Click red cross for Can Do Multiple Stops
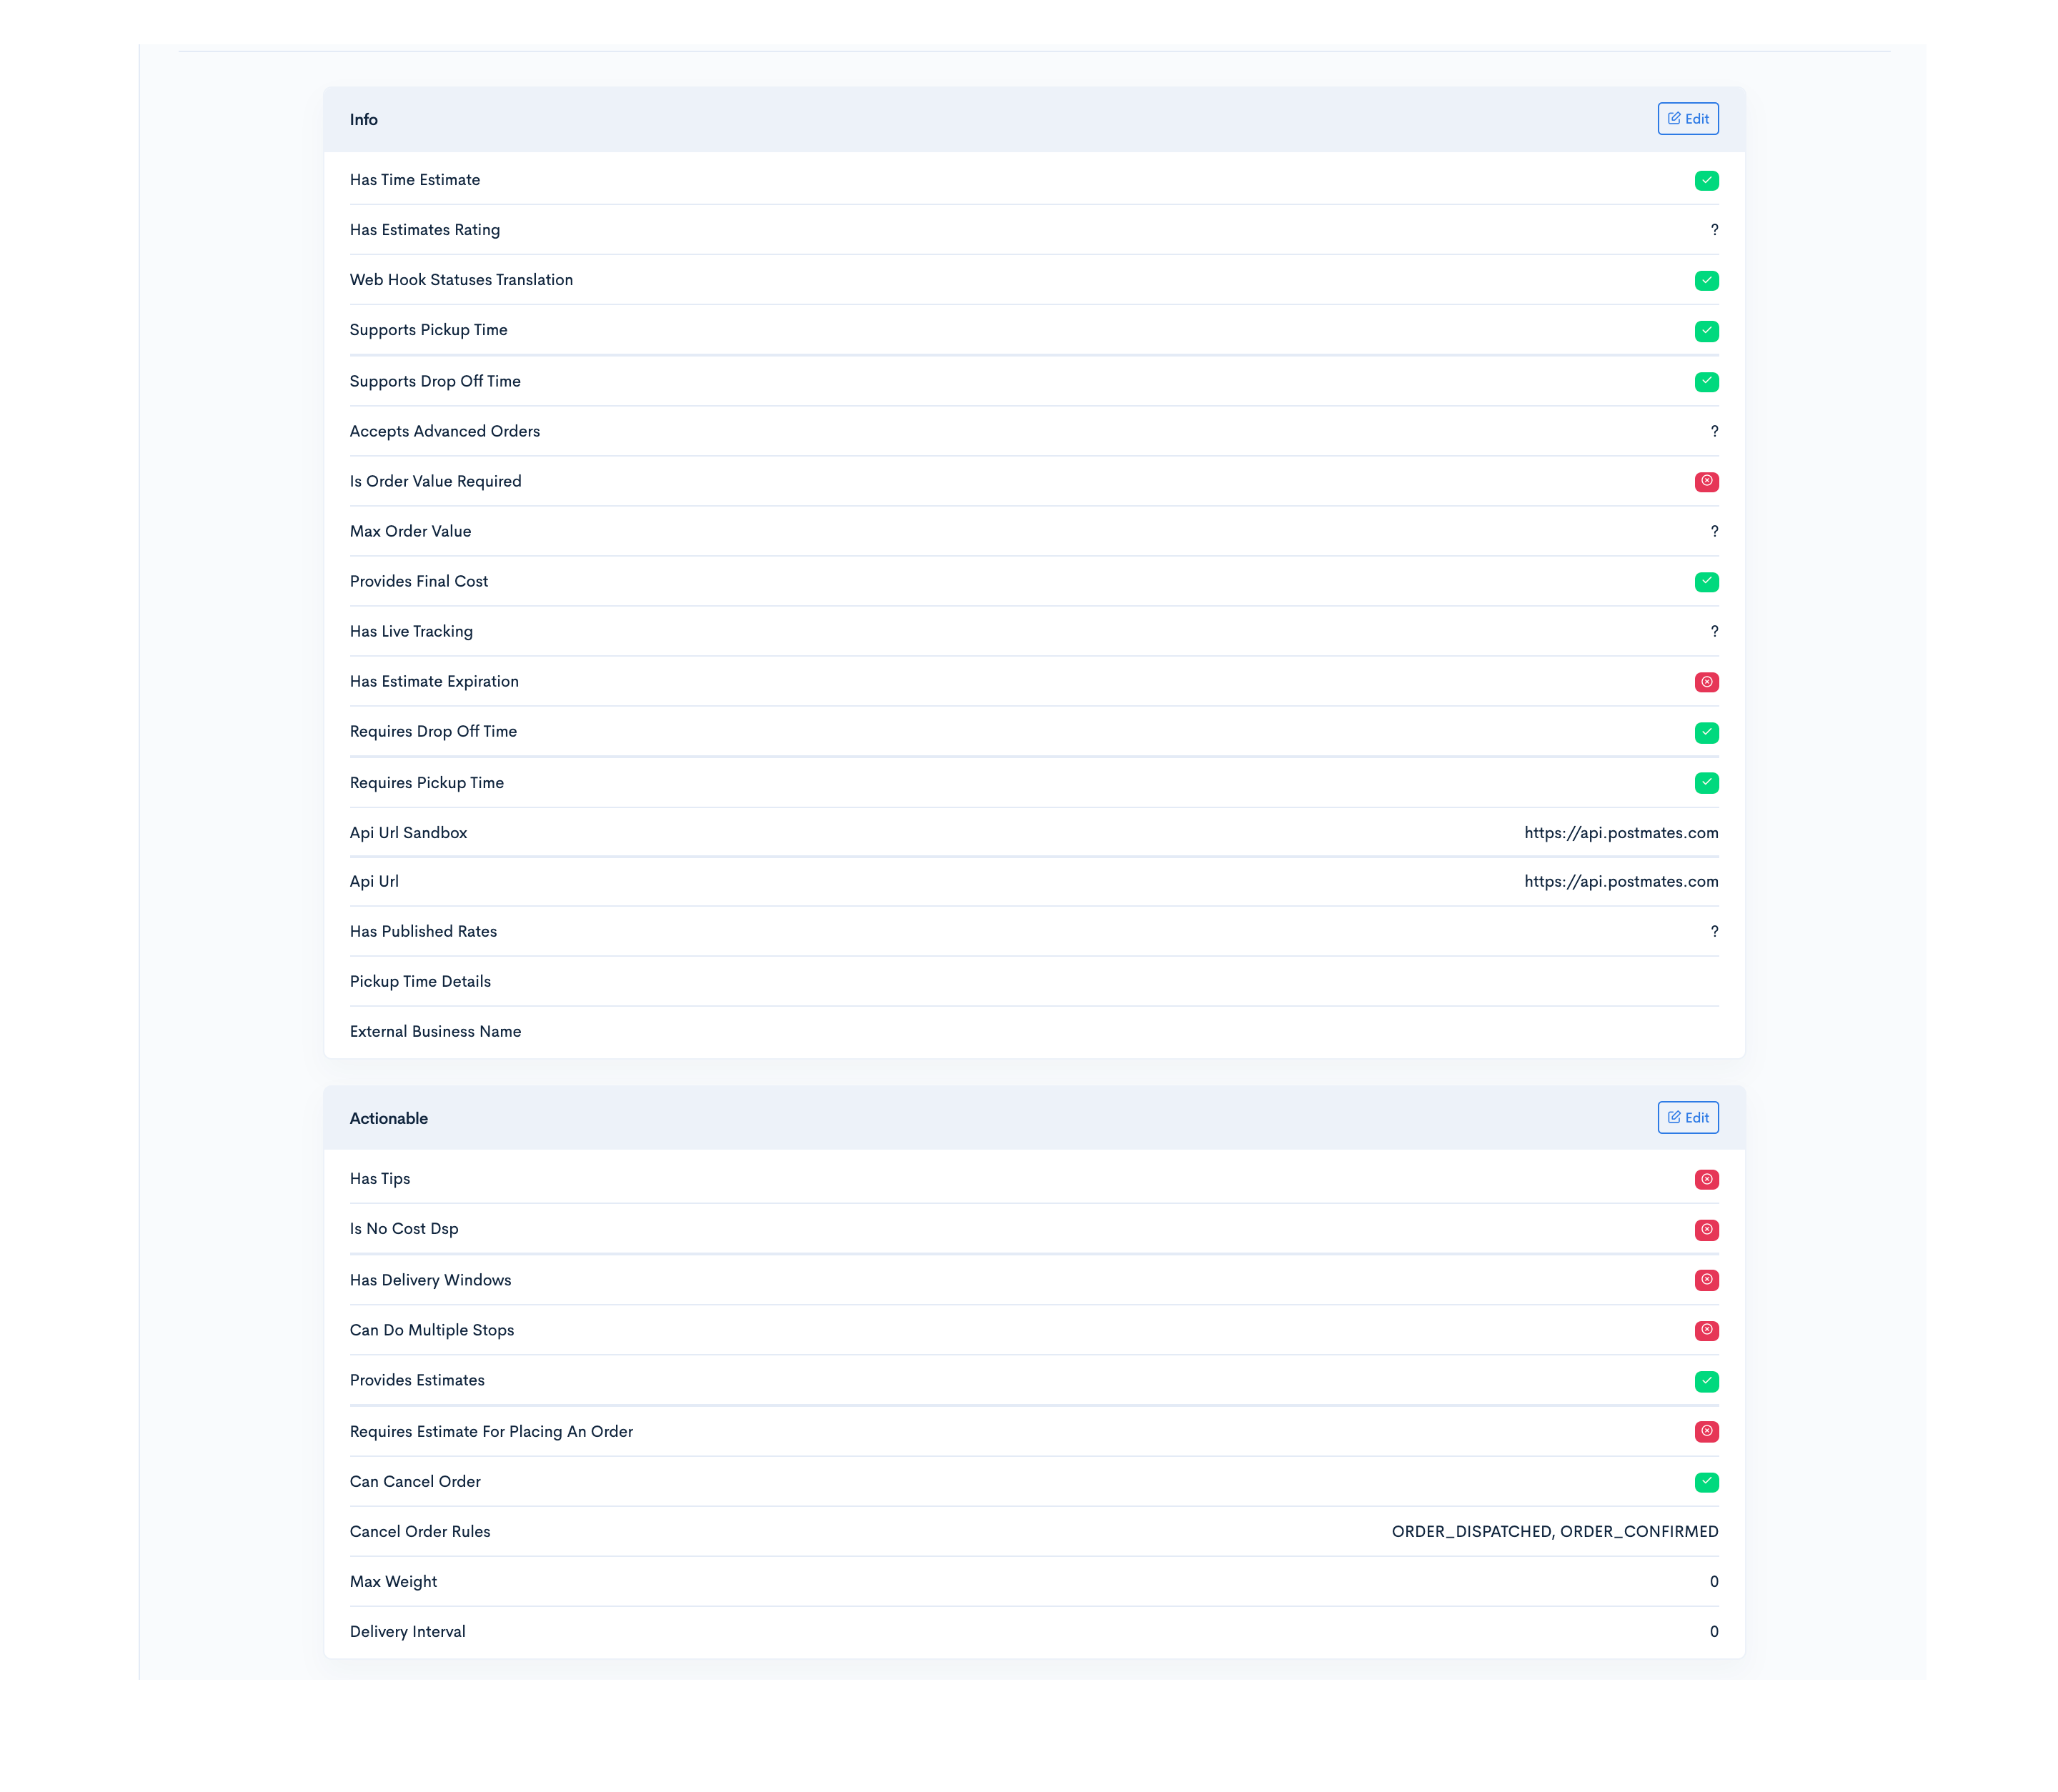 coord(1706,1331)
